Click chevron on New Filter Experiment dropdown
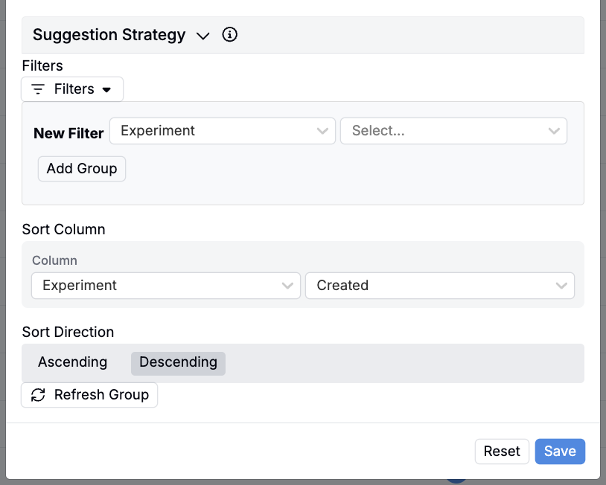606x485 pixels. pyautogui.click(x=322, y=131)
